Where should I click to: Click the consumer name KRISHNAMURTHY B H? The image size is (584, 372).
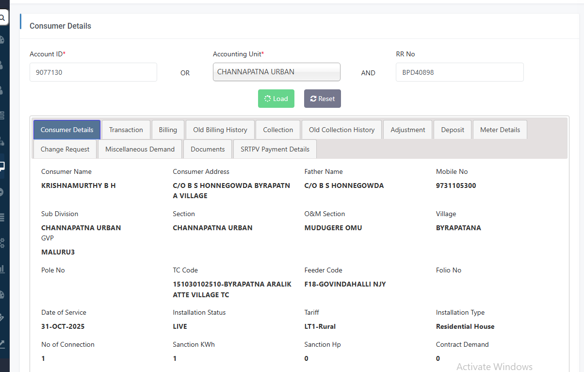79,186
